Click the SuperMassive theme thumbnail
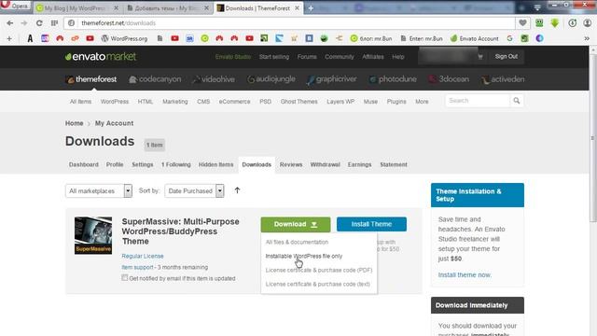 [93, 235]
